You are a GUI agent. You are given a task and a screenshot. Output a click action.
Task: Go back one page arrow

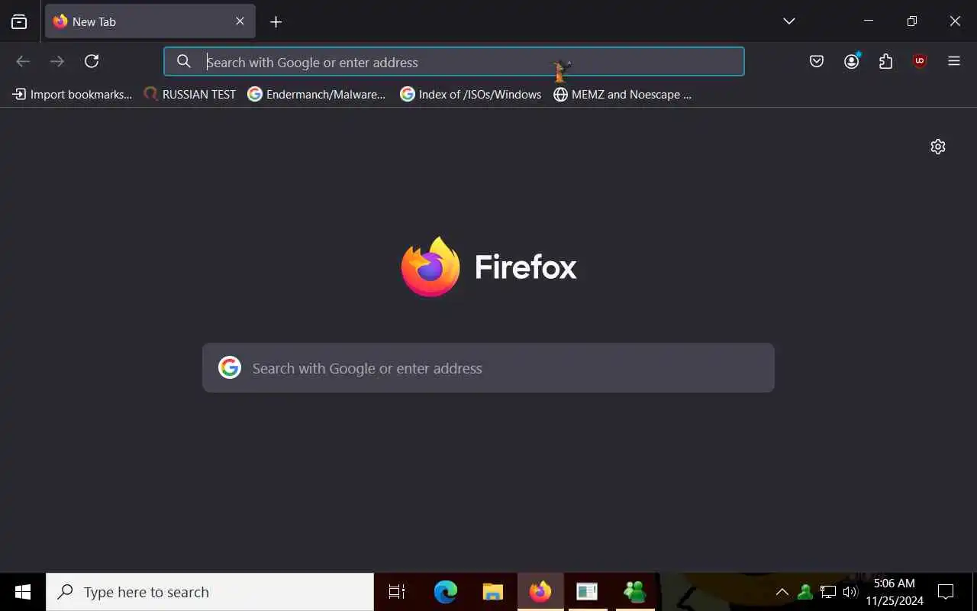tap(23, 61)
